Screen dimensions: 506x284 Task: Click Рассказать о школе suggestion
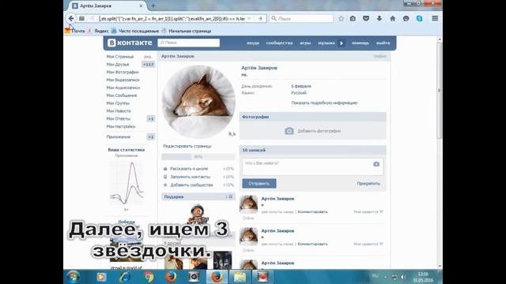(x=189, y=169)
